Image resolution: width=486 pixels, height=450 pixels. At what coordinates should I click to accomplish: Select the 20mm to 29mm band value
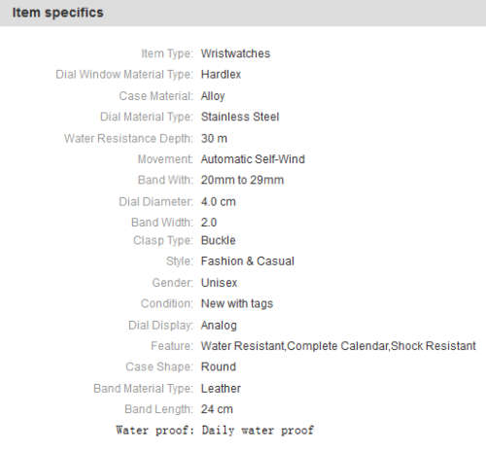tap(242, 180)
